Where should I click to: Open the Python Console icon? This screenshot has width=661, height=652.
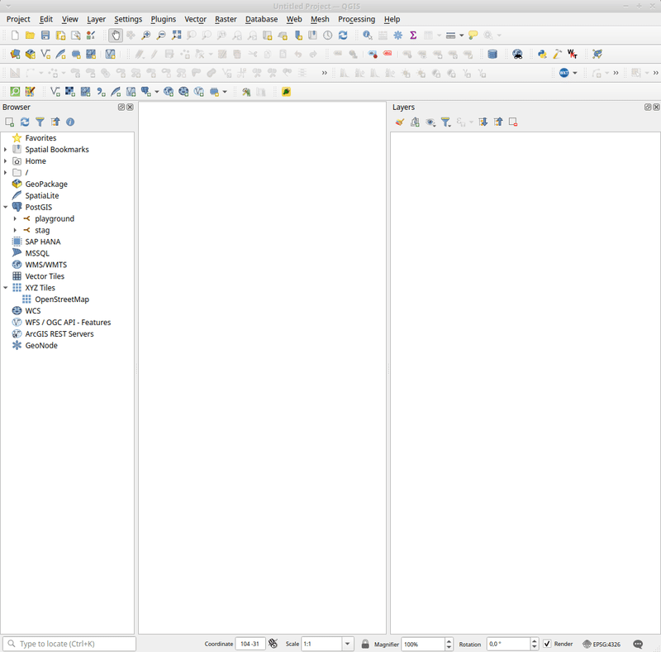(542, 54)
